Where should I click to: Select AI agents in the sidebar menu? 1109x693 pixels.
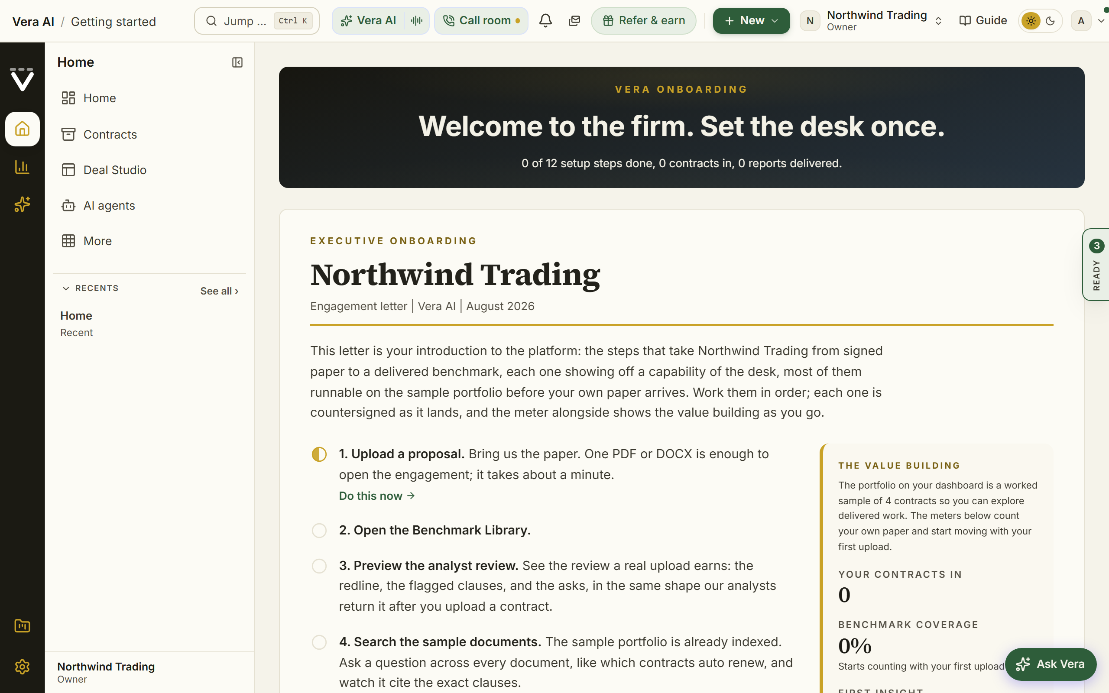point(149,205)
